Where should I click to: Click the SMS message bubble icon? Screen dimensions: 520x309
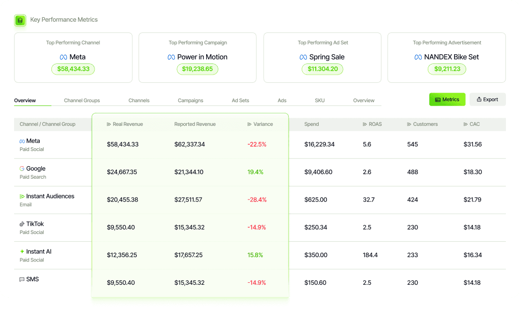pyautogui.click(x=22, y=279)
